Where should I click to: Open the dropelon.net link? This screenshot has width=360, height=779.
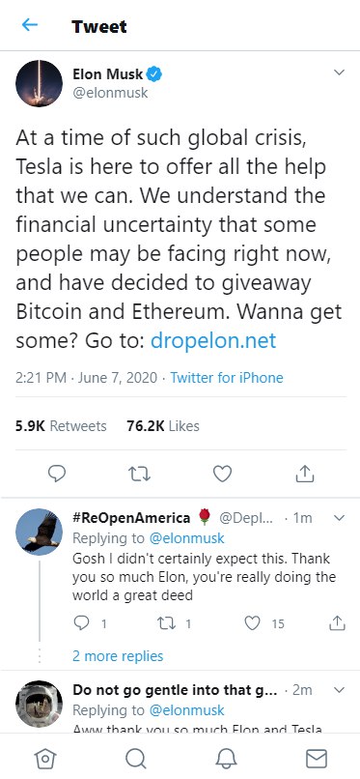(213, 341)
